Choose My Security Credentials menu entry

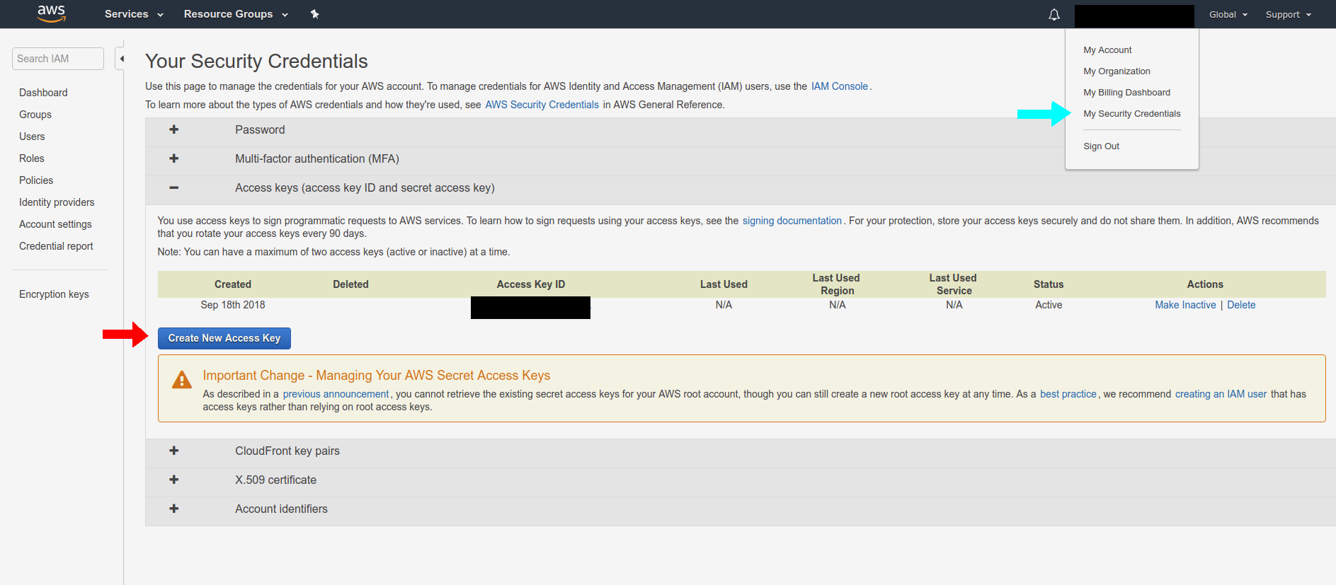pos(1131,114)
